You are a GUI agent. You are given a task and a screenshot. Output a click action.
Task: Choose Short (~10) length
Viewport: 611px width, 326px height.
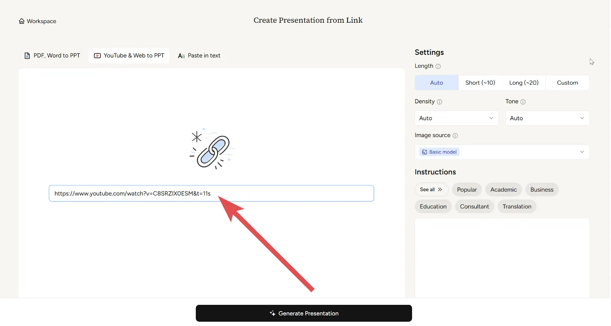[x=480, y=83]
